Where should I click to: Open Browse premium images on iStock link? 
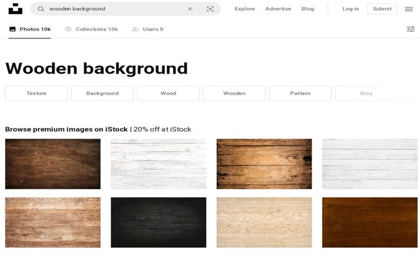pos(66,129)
